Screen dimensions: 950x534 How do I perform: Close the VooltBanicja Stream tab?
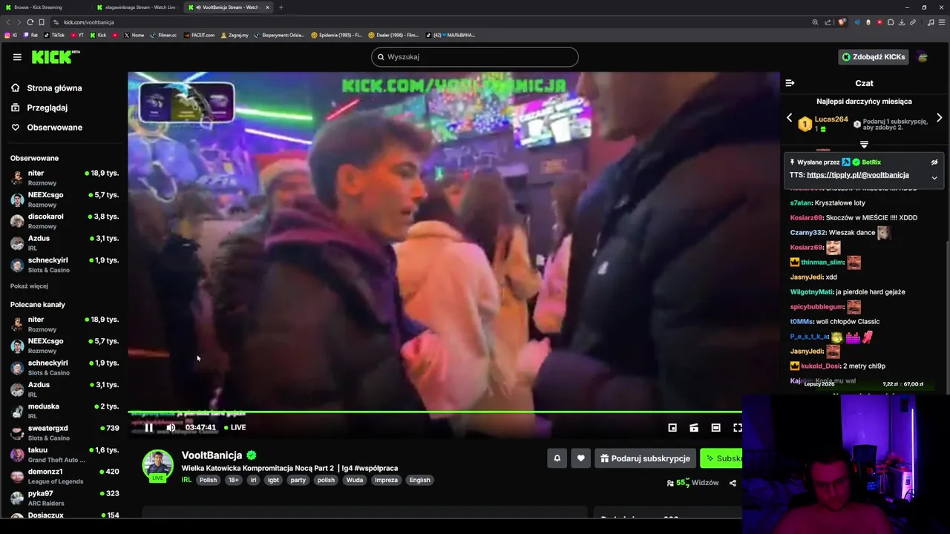click(268, 7)
